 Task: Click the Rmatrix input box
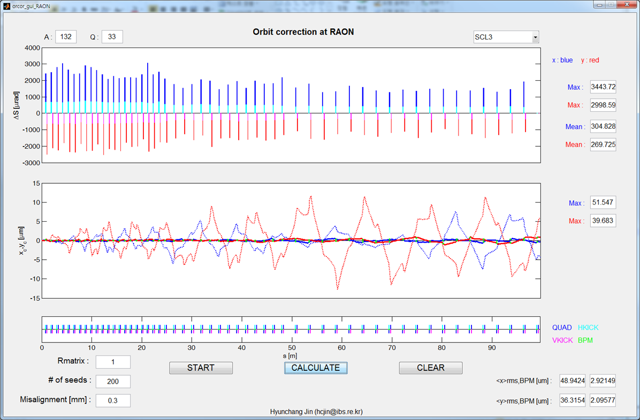pyautogui.click(x=113, y=362)
